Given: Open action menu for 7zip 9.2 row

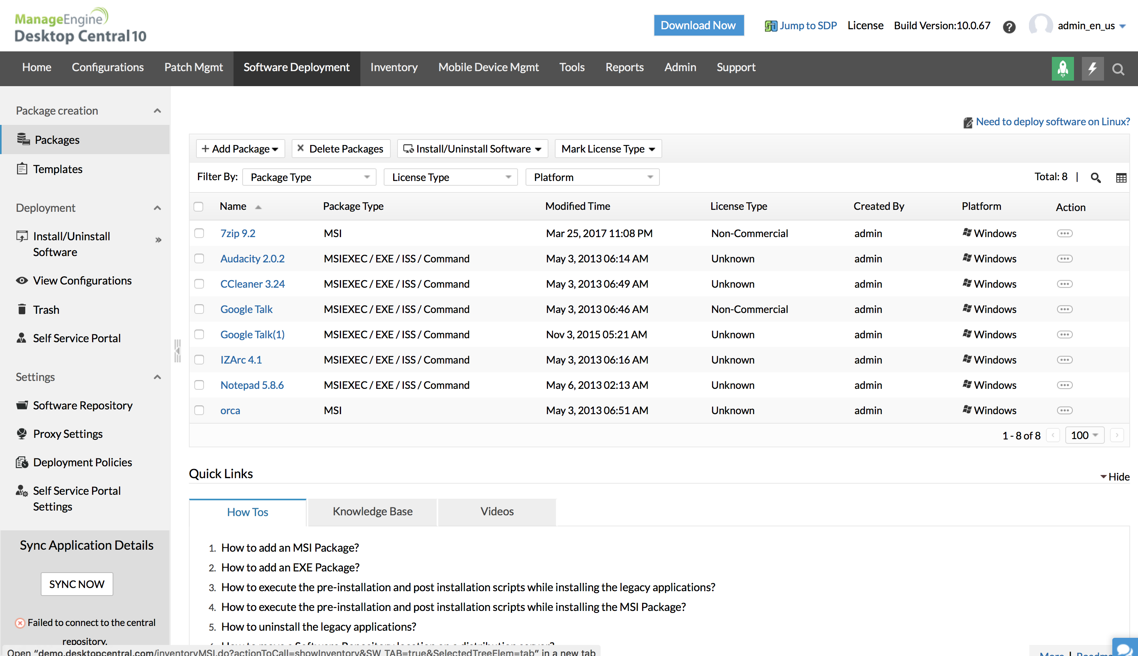Looking at the screenshot, I should pos(1064,234).
